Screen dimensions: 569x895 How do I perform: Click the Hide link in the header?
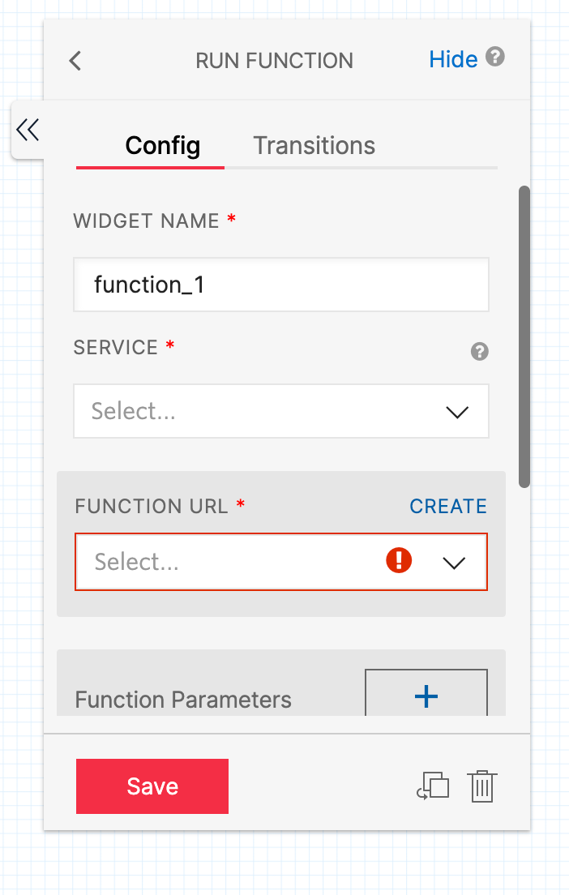(453, 58)
